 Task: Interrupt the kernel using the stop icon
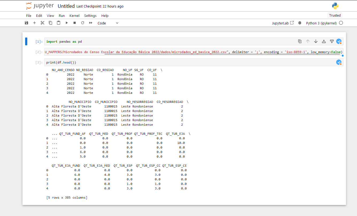(x=74, y=23)
